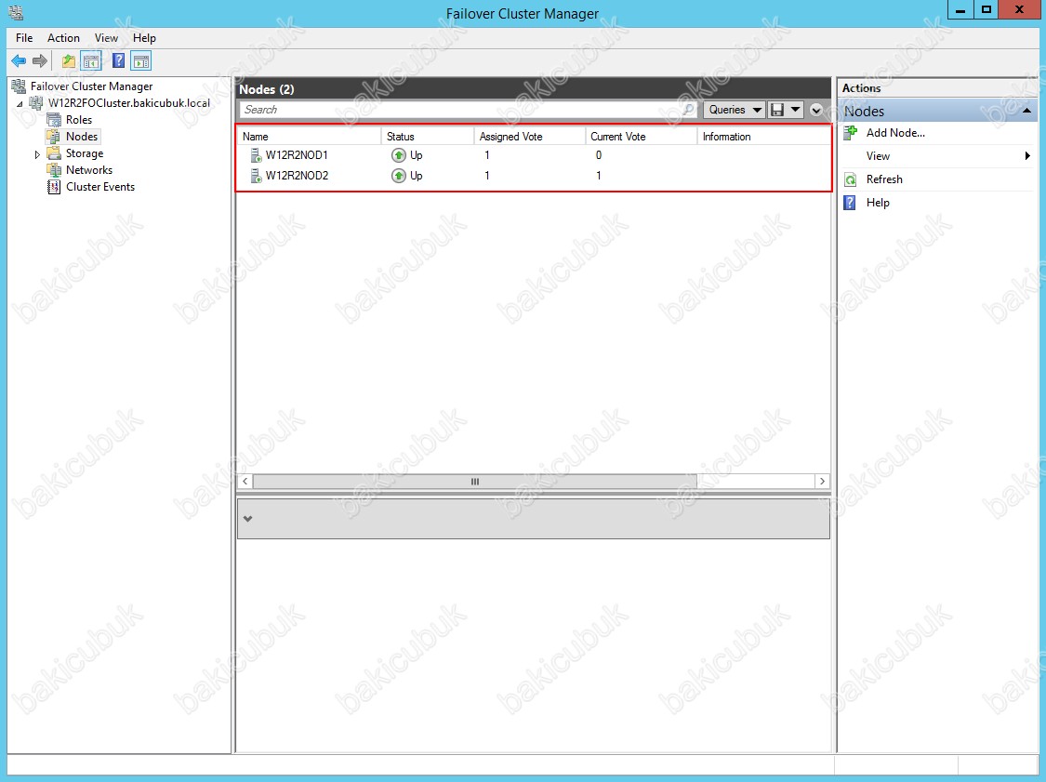Viewport: 1046px width, 782px height.
Task: Click the Forward arrow toolbar icon
Action: 40,61
